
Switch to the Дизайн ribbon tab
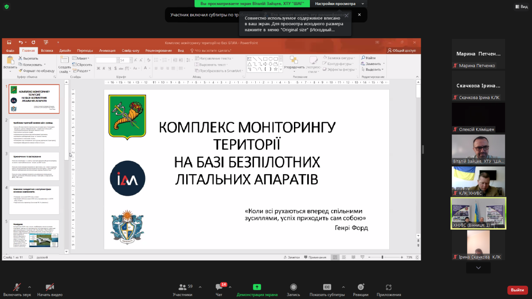pos(65,50)
